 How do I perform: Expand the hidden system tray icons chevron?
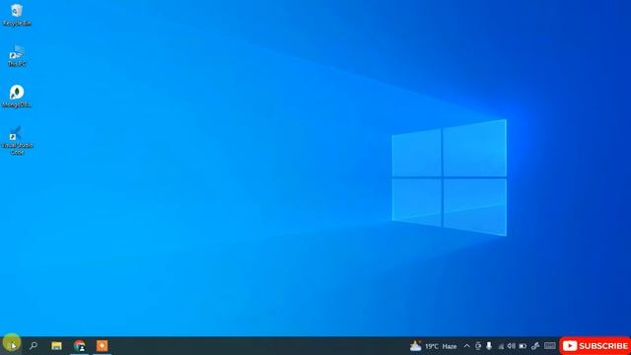[466, 346]
